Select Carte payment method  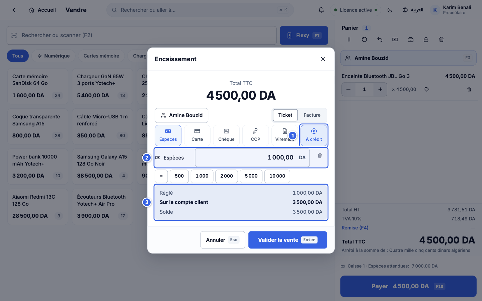[x=197, y=135]
